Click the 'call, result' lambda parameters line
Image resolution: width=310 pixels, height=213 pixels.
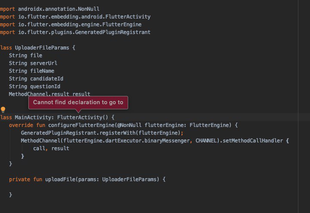(51, 148)
